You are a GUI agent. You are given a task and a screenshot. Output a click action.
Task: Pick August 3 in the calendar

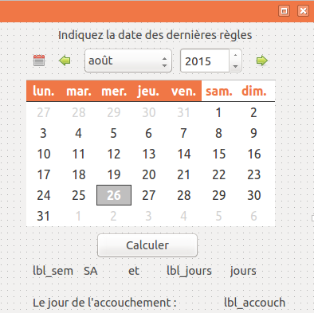[43, 133]
